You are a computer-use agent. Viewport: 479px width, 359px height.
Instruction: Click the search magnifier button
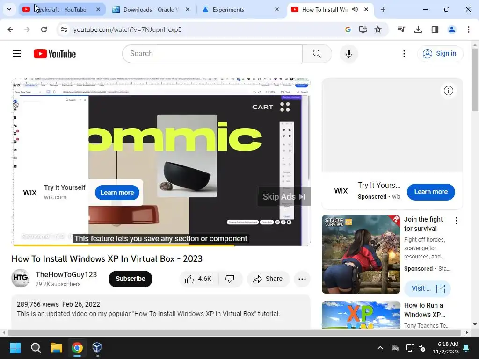pyautogui.click(x=317, y=54)
